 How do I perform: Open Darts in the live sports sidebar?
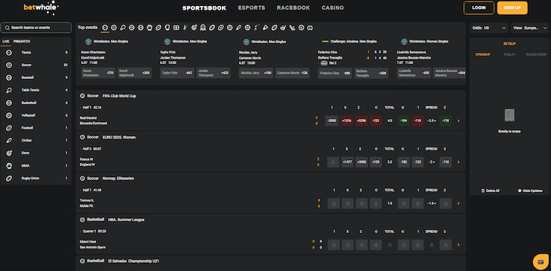36,153
